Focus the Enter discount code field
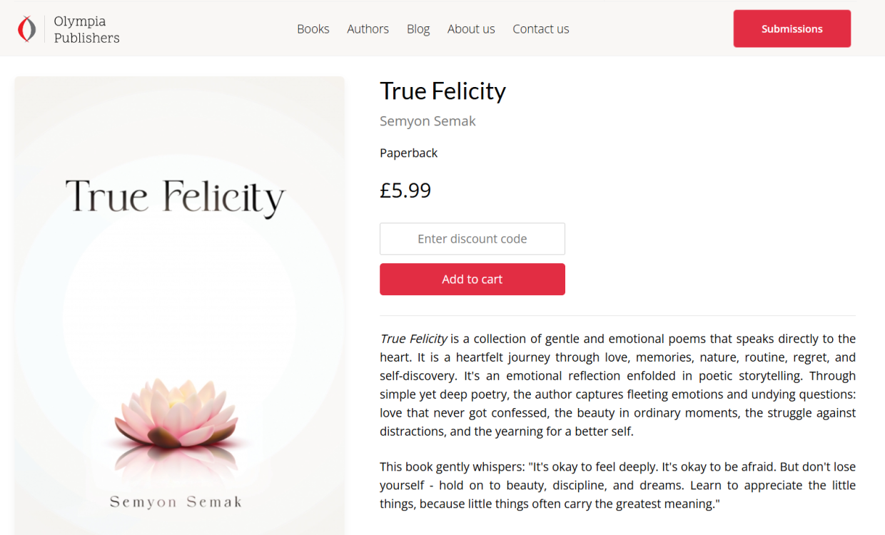This screenshot has width=885, height=535. click(x=472, y=239)
